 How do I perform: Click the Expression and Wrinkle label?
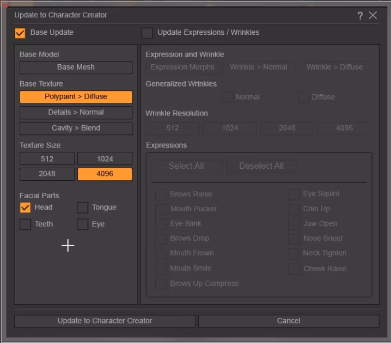click(185, 54)
